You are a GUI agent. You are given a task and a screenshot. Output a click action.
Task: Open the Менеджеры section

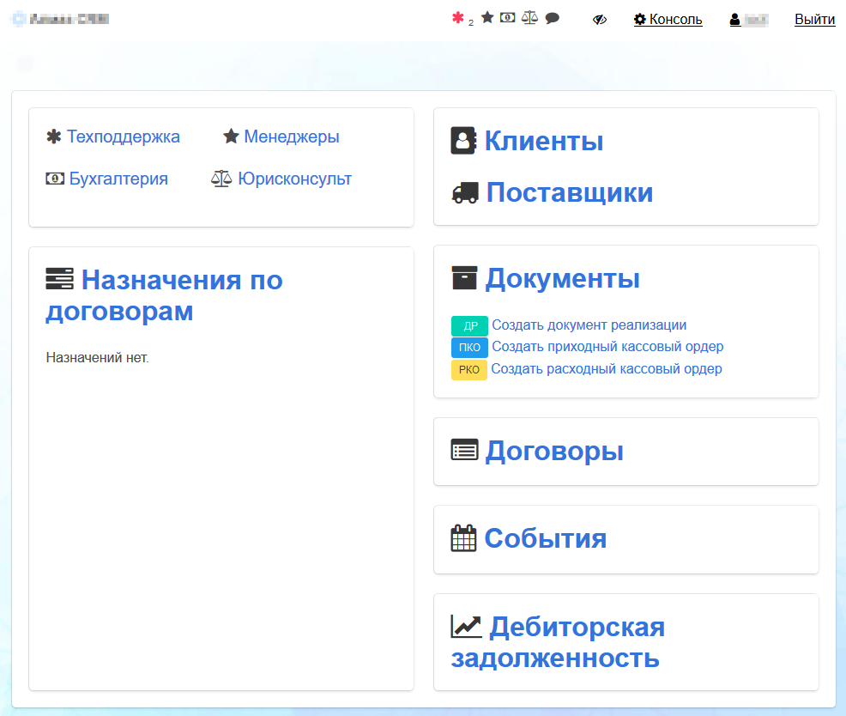coord(291,137)
